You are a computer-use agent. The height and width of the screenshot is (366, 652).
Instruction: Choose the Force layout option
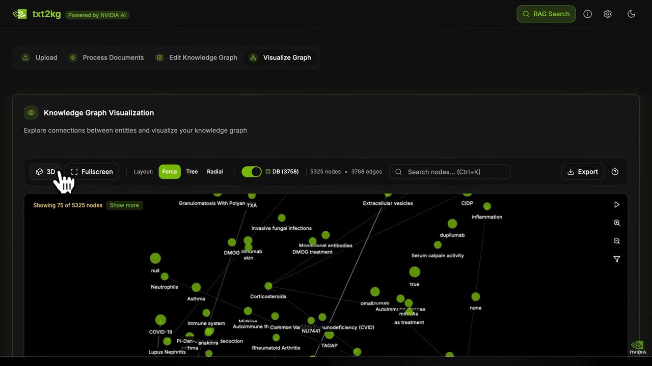click(x=170, y=172)
